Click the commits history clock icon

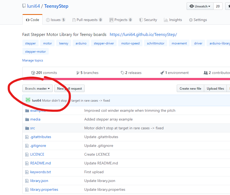[33, 73]
